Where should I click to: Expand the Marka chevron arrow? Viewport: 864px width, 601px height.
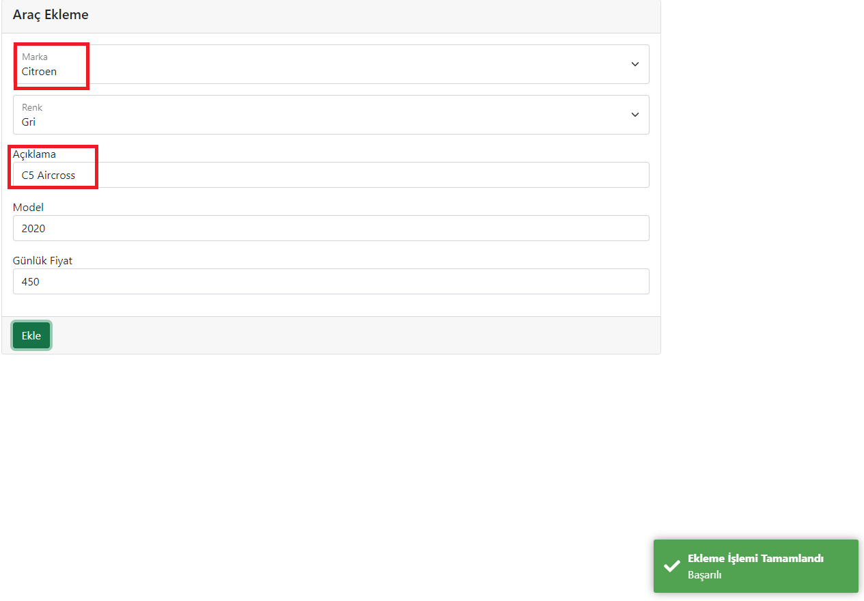tap(635, 64)
